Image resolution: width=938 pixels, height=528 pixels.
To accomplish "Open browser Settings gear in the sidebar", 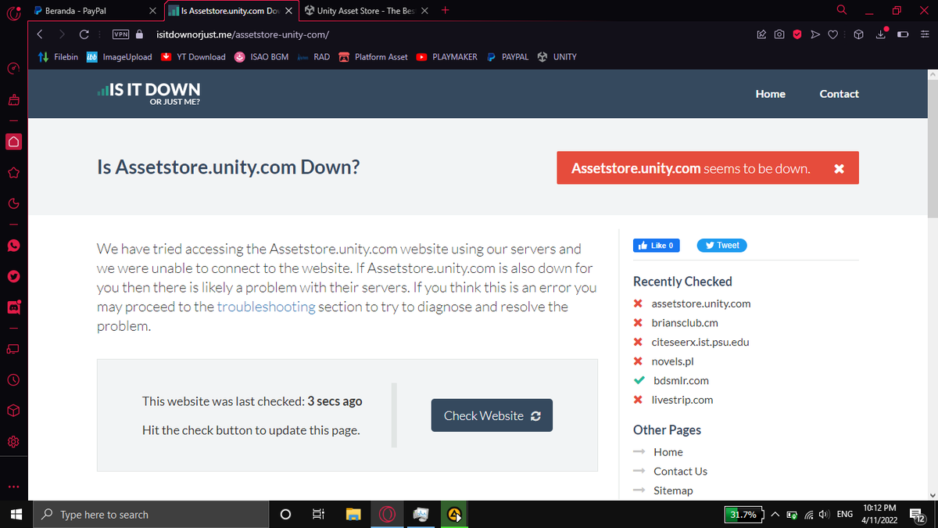I will [x=13, y=442].
